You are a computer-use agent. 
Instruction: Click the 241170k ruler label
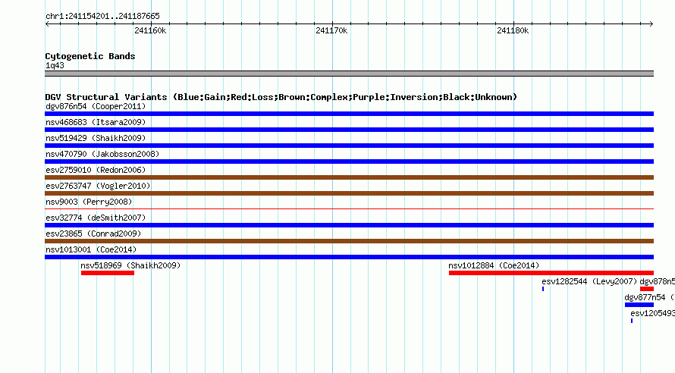pyautogui.click(x=331, y=30)
